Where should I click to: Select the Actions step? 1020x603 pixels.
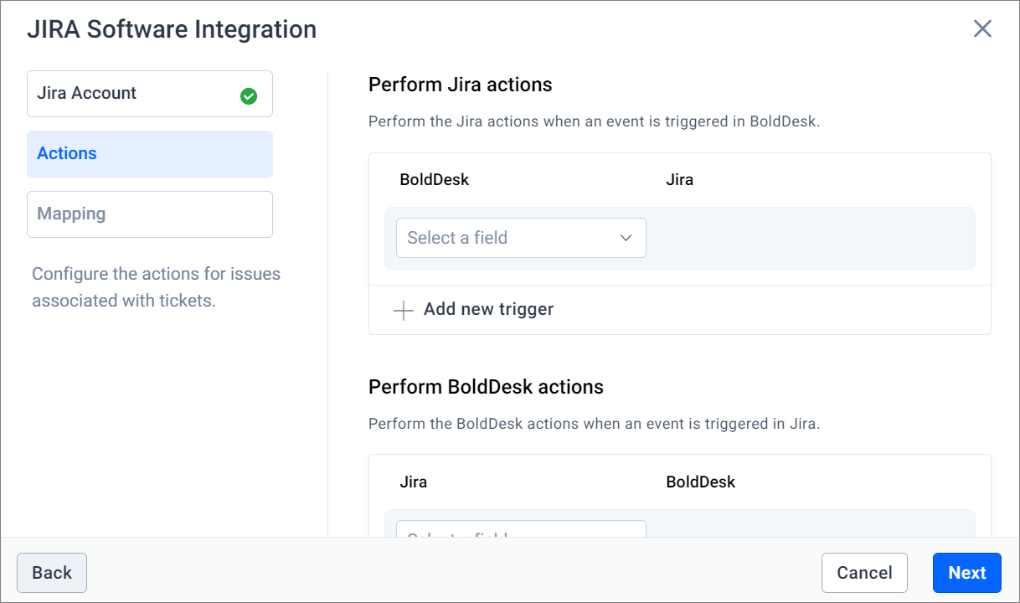(x=150, y=154)
